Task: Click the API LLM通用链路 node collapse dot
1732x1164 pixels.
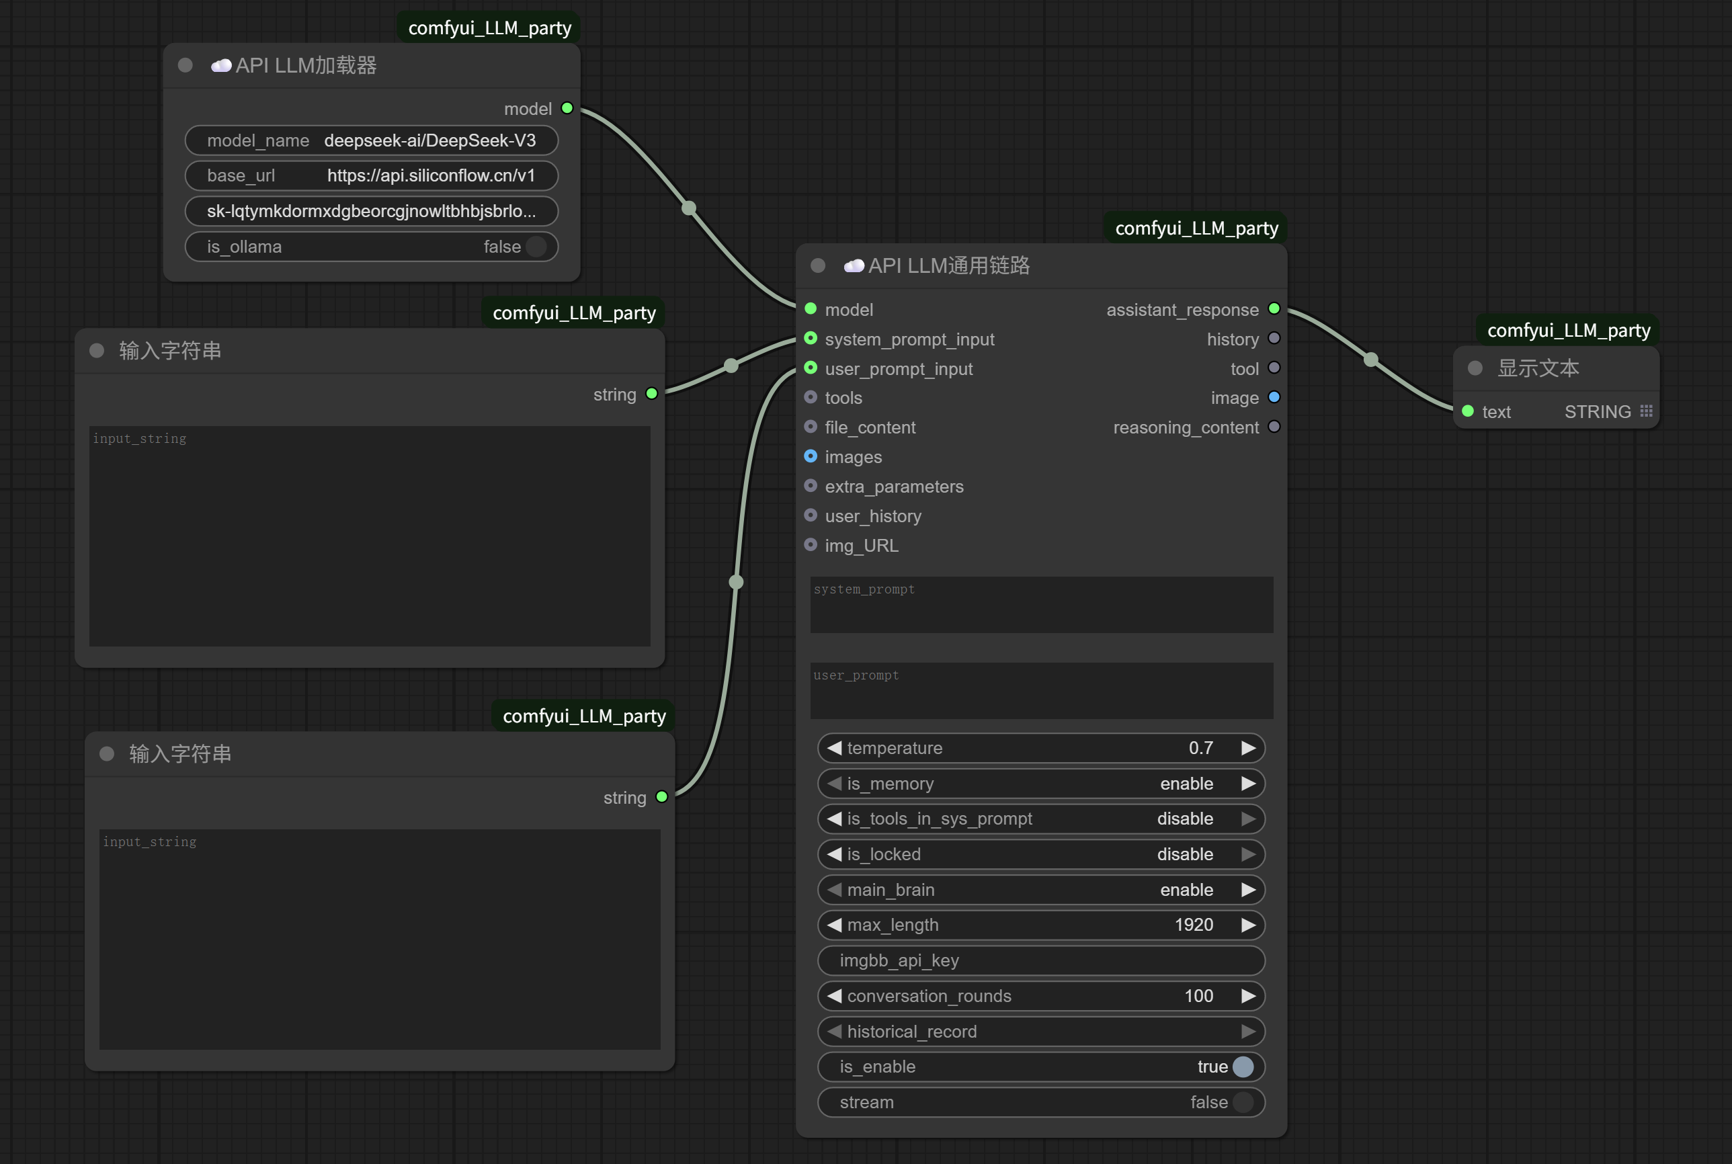Action: pyautogui.click(x=818, y=265)
